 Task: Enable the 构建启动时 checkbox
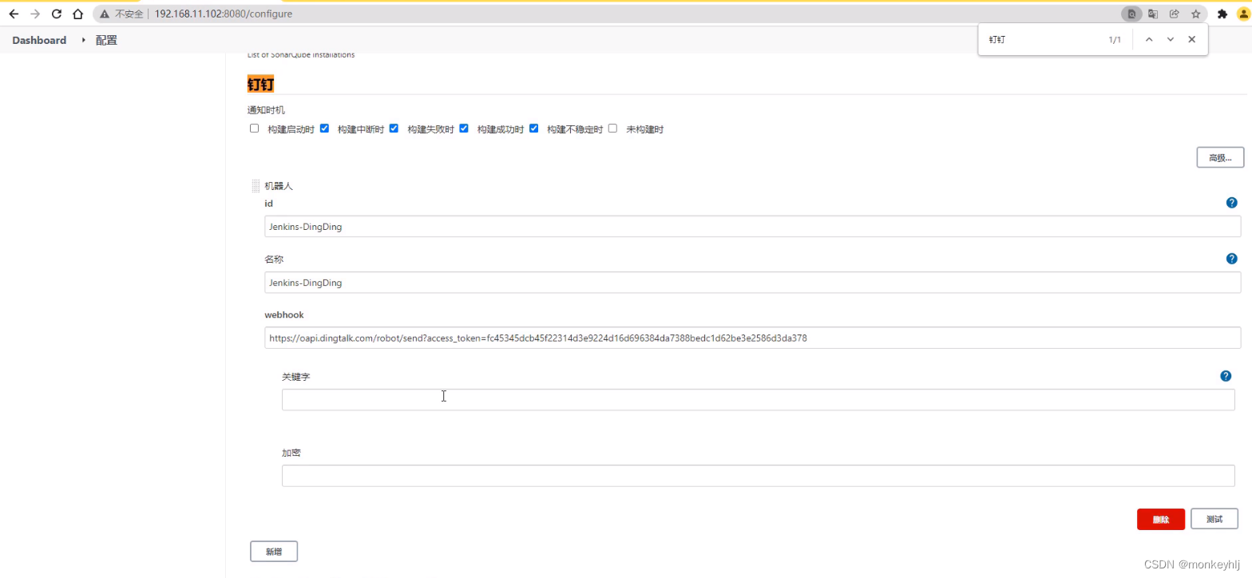[255, 128]
